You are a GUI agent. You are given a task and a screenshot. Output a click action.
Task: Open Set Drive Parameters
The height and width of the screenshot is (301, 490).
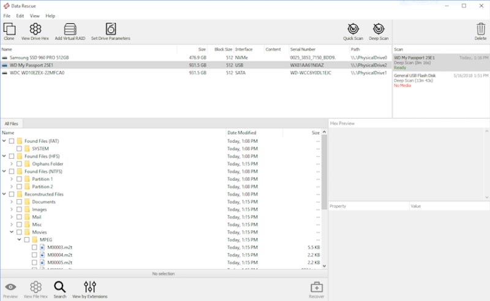(x=110, y=29)
